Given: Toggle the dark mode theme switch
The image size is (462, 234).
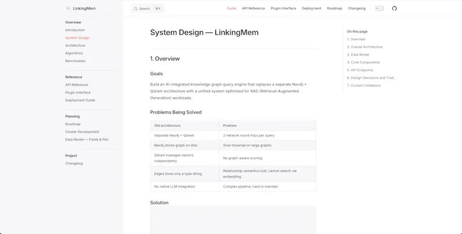Looking at the screenshot, I should point(379,9).
